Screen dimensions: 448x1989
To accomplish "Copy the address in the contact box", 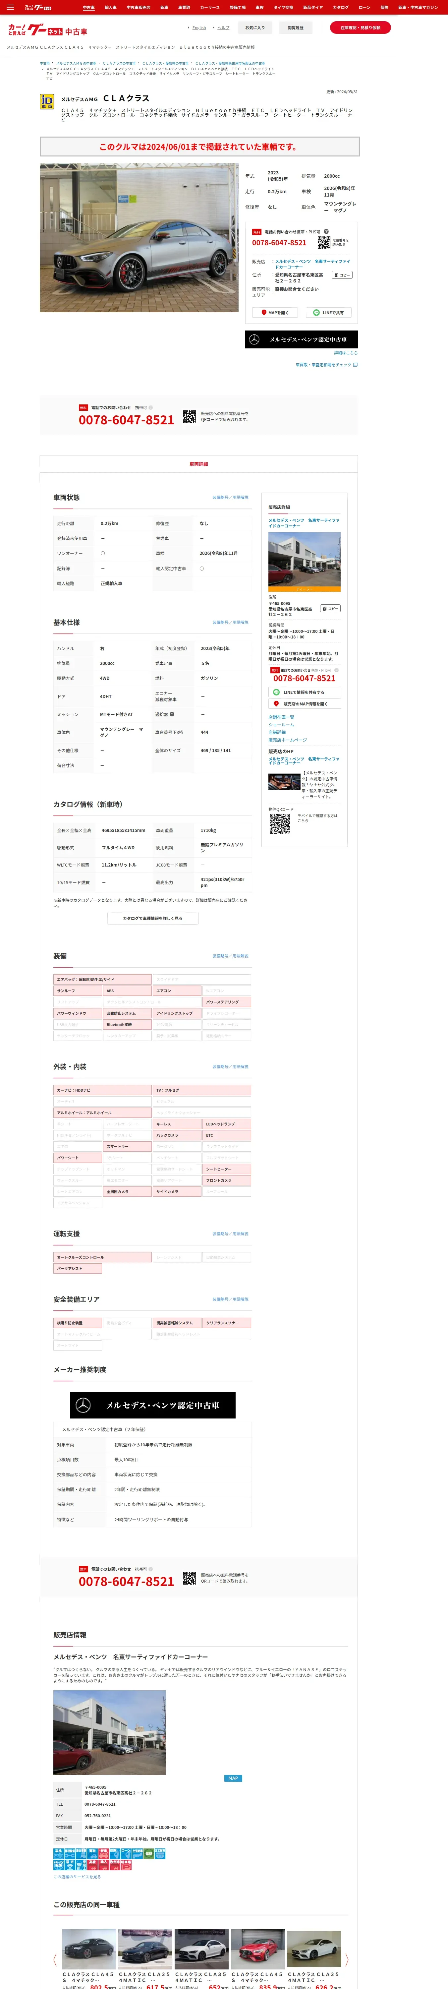I will (342, 275).
